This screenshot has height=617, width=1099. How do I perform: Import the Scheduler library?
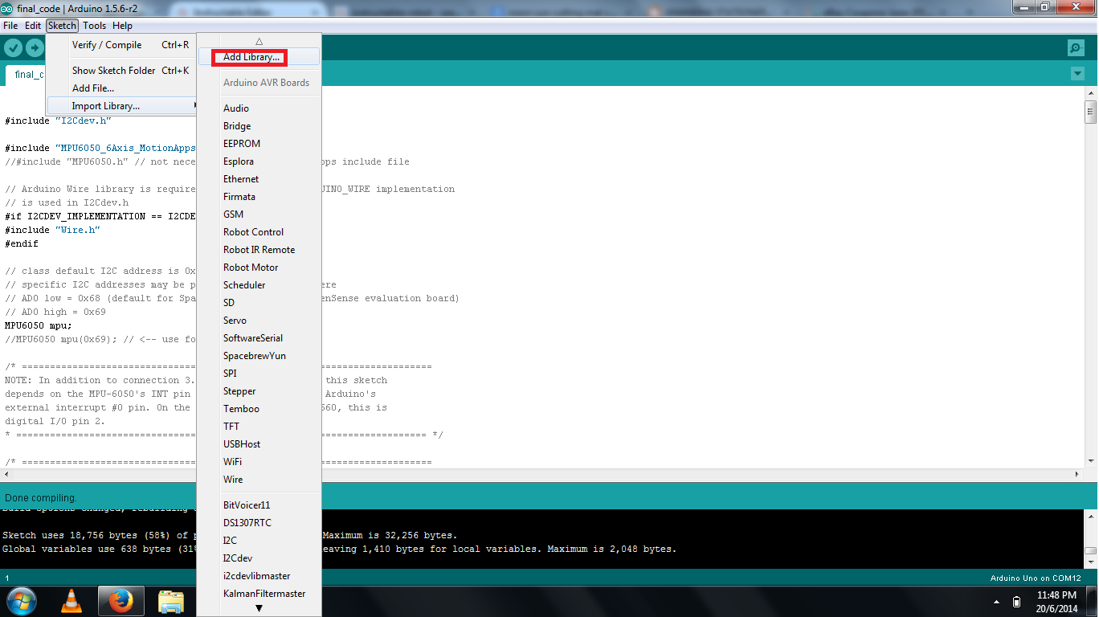259,285
